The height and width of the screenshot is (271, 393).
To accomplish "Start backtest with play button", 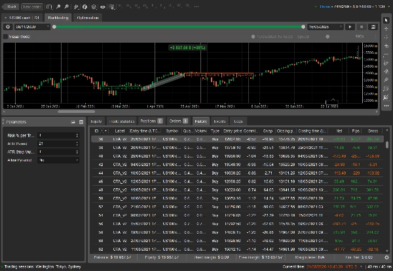I will (x=350, y=27).
